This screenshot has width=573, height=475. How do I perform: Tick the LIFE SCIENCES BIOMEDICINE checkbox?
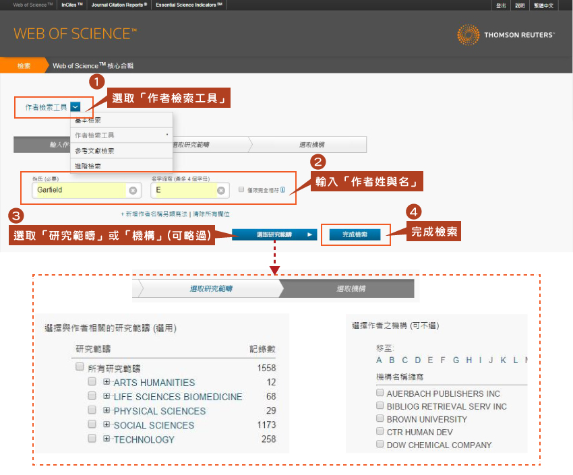click(x=92, y=395)
